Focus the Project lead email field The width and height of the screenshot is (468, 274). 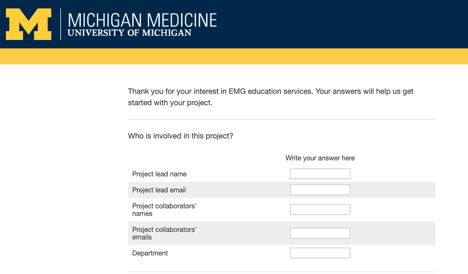(320, 190)
